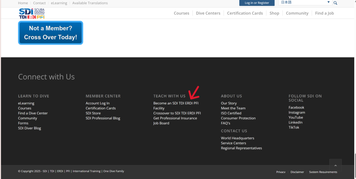Open the Shop menu item

coord(274,13)
